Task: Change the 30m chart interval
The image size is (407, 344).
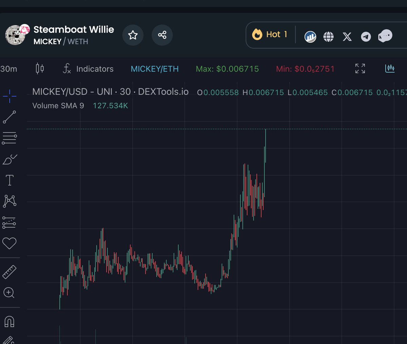Action: 9,69
